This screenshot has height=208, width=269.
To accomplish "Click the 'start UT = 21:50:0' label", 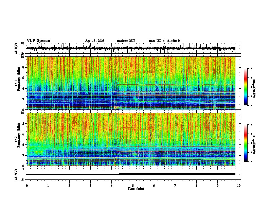I will point(164,41).
